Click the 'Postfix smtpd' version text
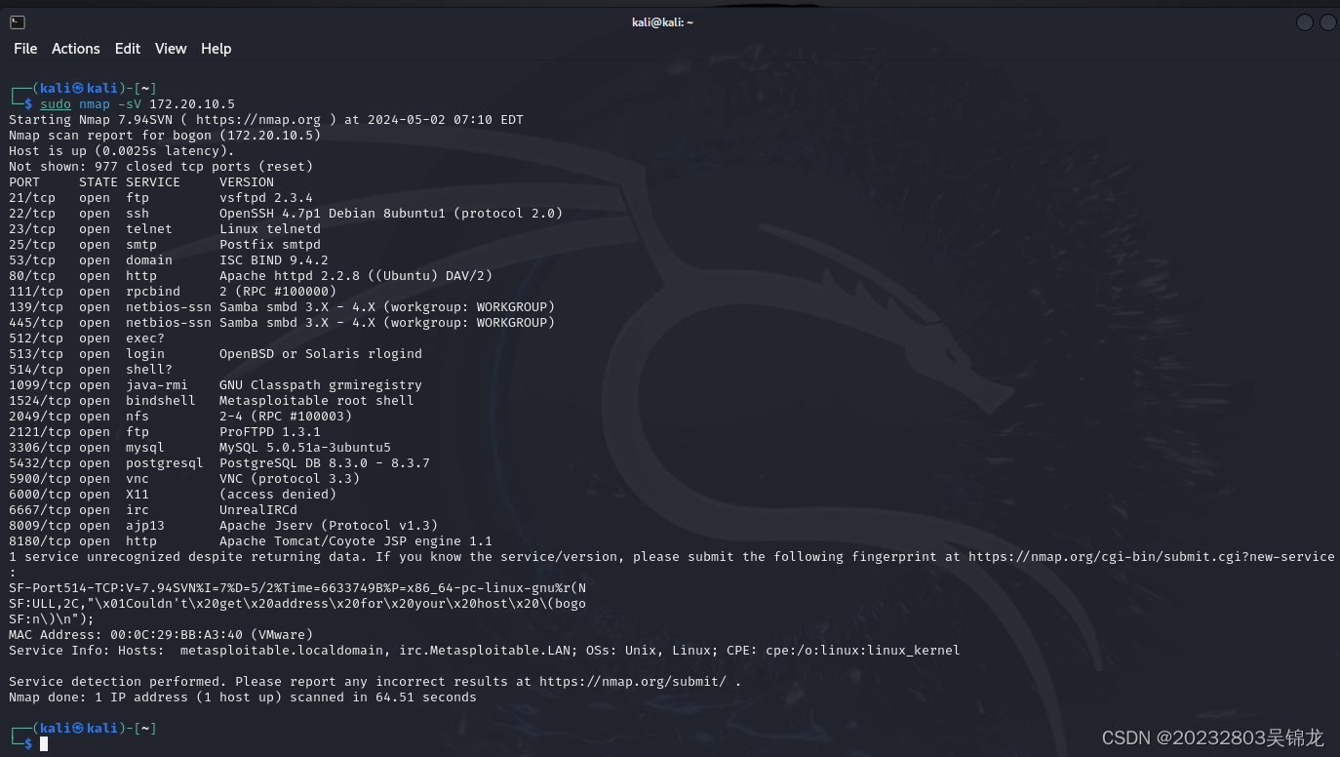 click(270, 245)
